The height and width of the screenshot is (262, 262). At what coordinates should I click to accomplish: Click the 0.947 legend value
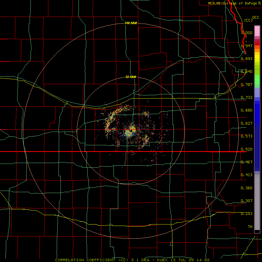(247, 46)
